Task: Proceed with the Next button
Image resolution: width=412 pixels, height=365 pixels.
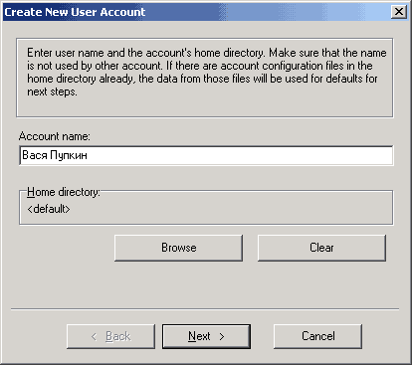Action: coord(206,336)
